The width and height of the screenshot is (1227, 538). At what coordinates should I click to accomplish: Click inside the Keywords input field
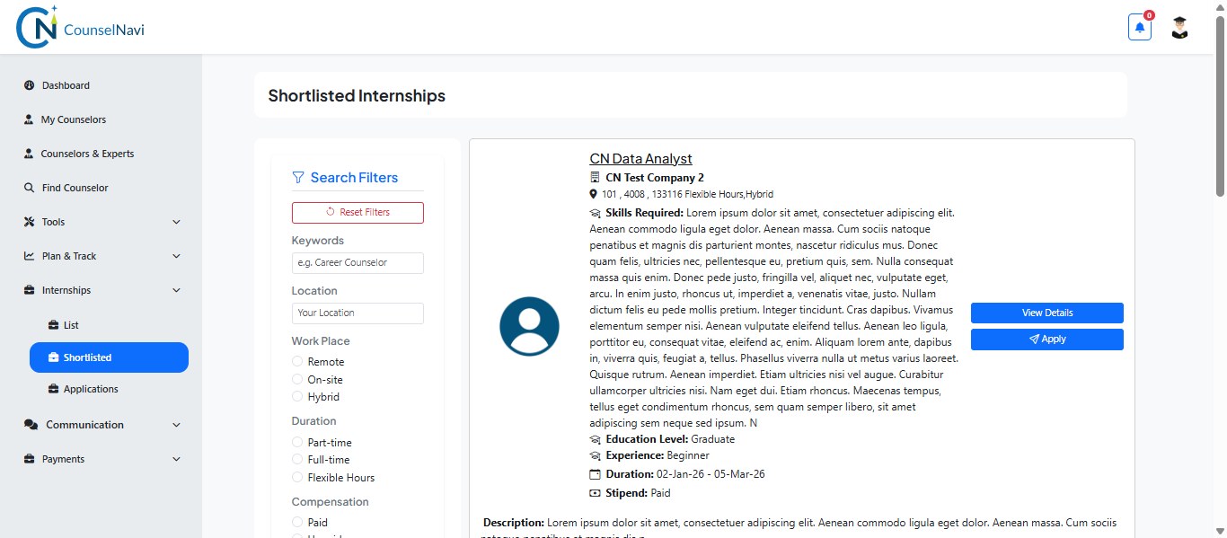[358, 263]
